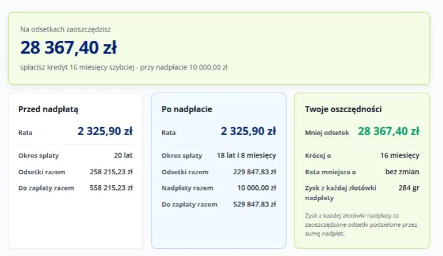Click the 'Twoje oszczędności' card title

point(343,109)
